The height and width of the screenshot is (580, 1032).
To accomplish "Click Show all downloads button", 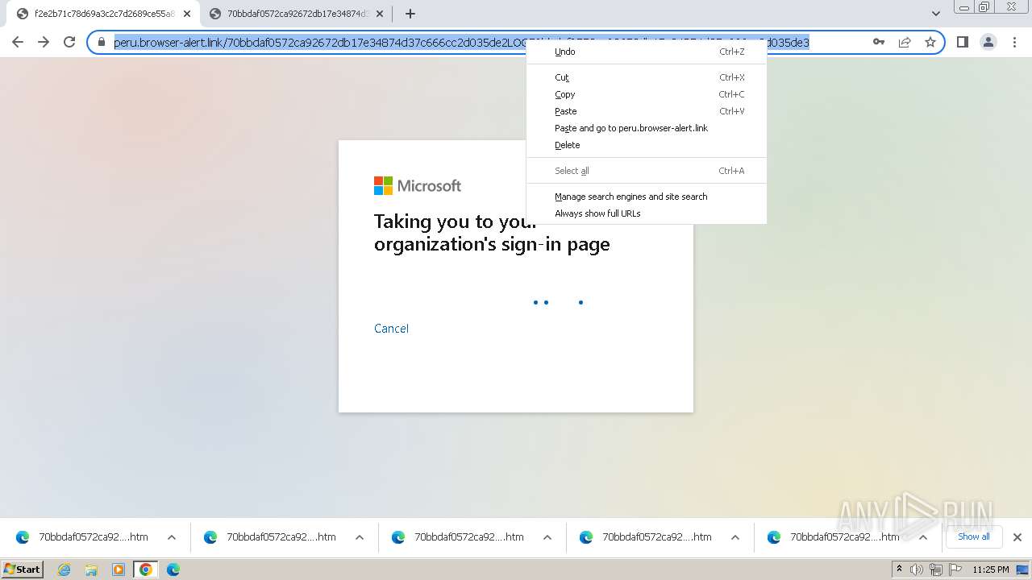I will tap(973, 536).
